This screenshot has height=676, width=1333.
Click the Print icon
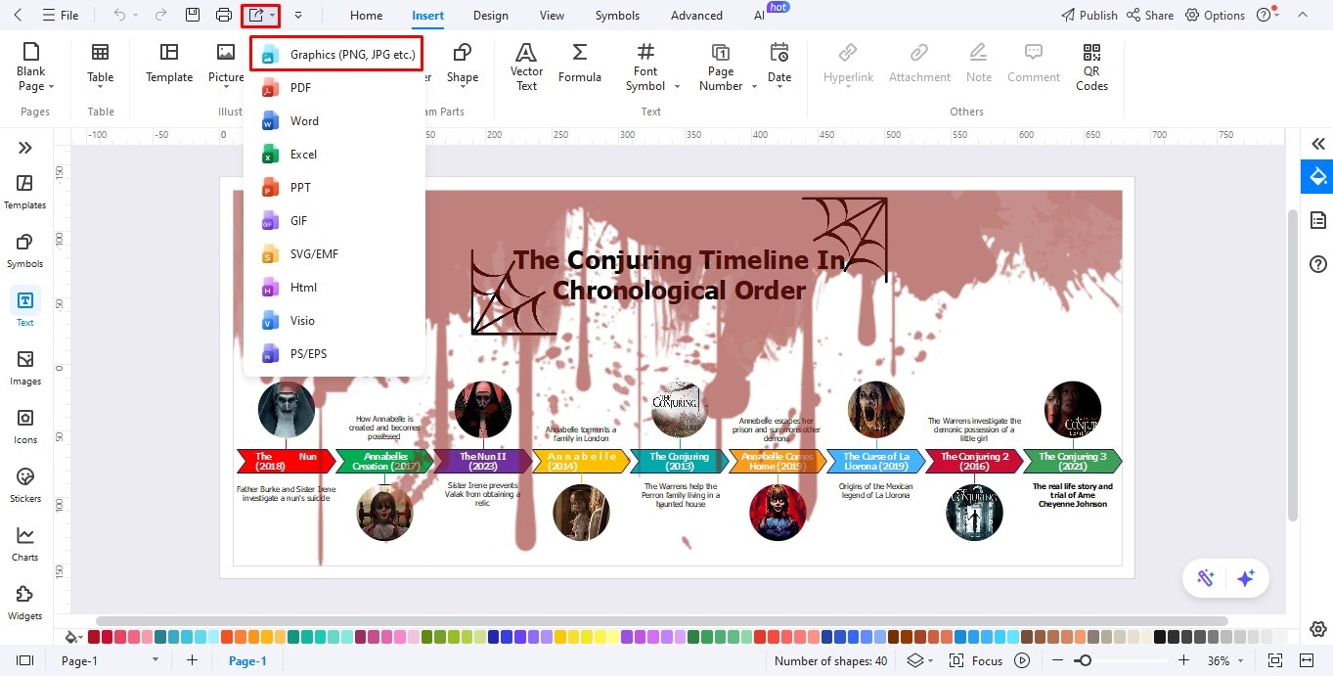[224, 15]
